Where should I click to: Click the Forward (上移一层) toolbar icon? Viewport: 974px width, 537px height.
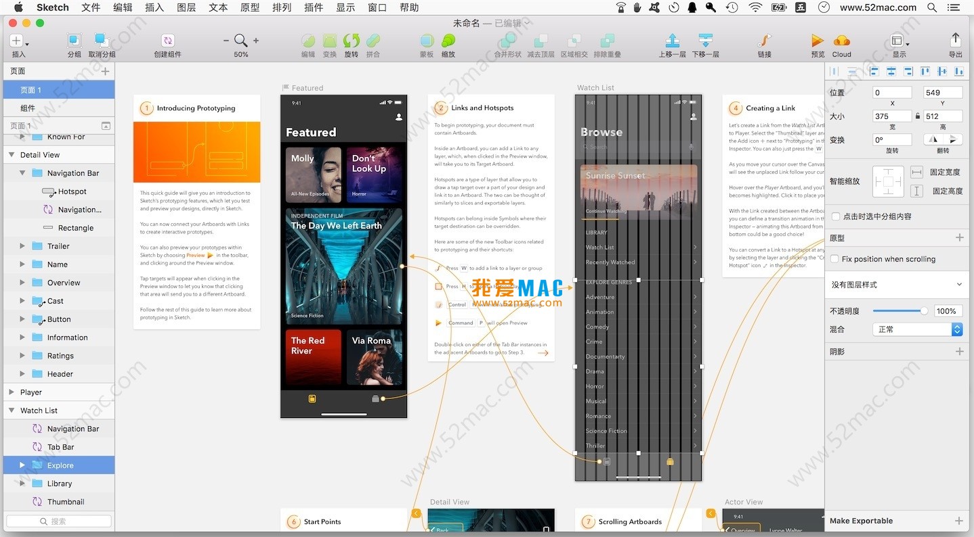[672, 41]
